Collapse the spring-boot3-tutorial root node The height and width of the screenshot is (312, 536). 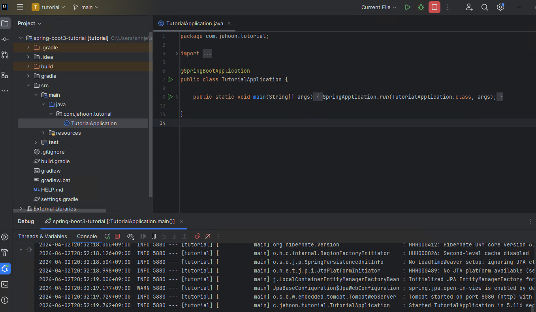(21, 38)
